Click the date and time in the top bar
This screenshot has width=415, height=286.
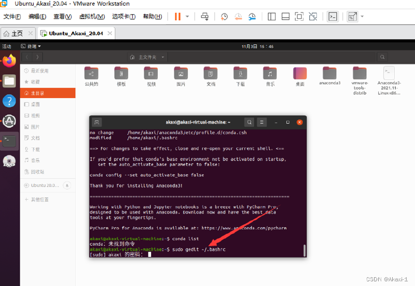tap(257, 46)
